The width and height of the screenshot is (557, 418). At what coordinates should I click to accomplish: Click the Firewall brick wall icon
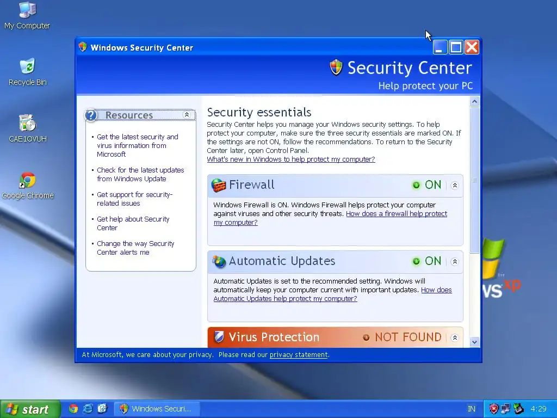(x=219, y=185)
